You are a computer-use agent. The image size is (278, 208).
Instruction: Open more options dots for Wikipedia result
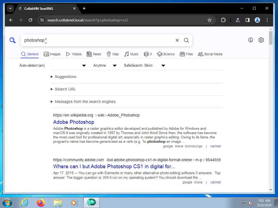point(206,147)
